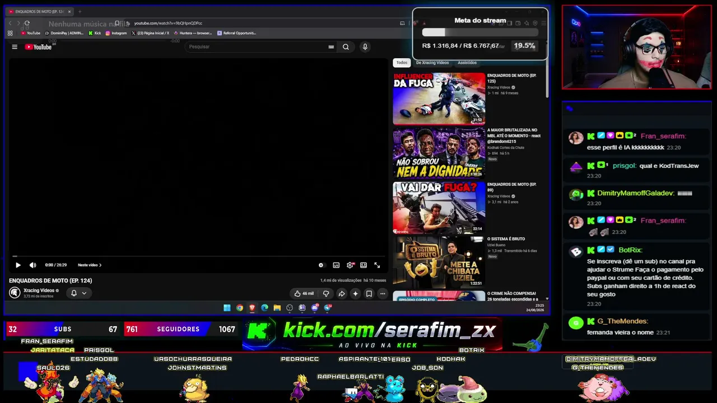Reload the page in the browser
This screenshot has width=717, height=403.
pyautogui.click(x=27, y=23)
